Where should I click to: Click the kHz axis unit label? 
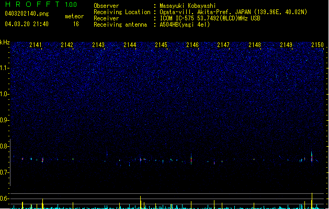tap(5, 42)
